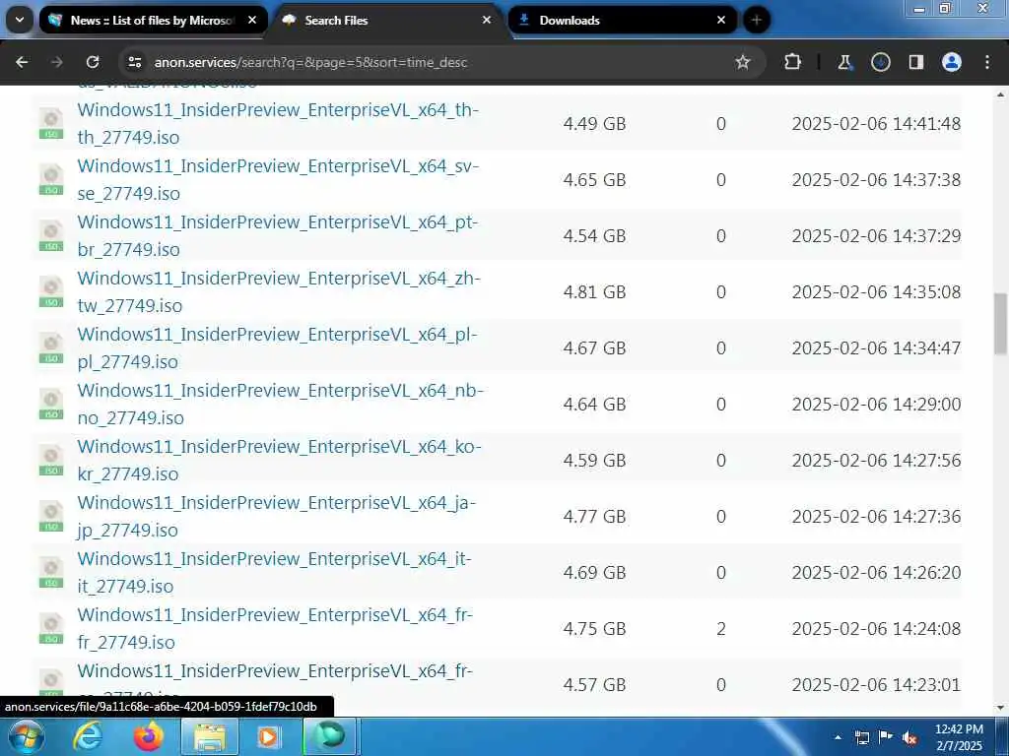
Task: Go back to the previous page
Action: click(22, 62)
